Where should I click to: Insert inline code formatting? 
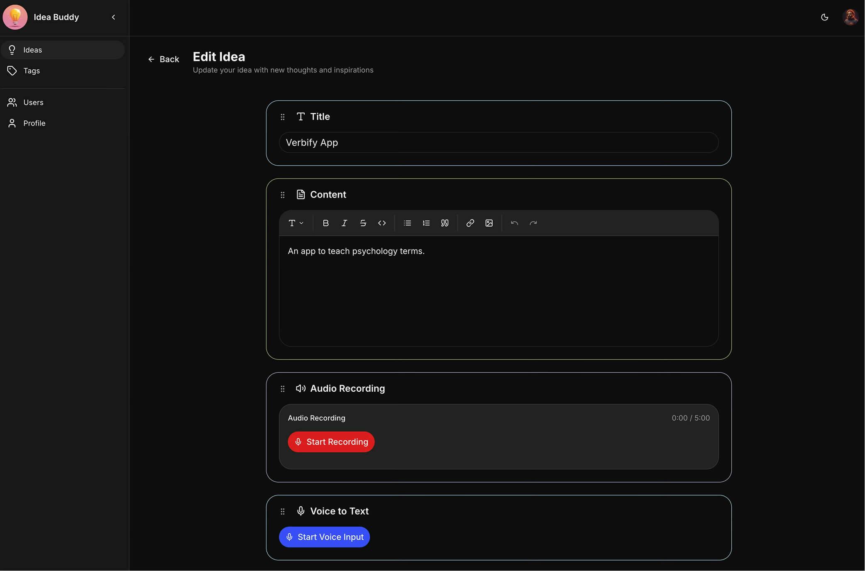pos(382,223)
